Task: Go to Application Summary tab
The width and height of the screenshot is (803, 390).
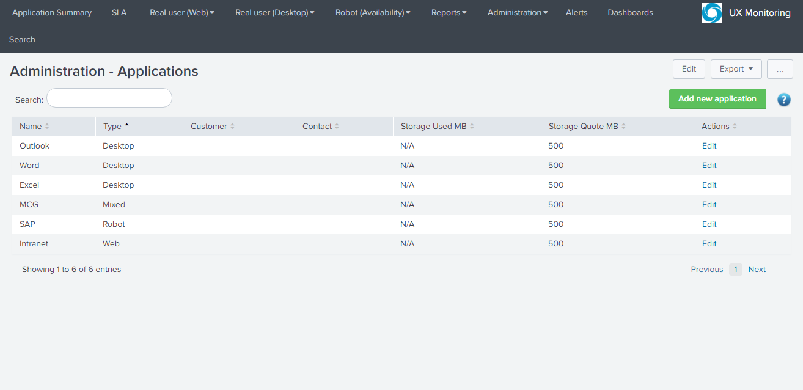Action: click(x=52, y=13)
